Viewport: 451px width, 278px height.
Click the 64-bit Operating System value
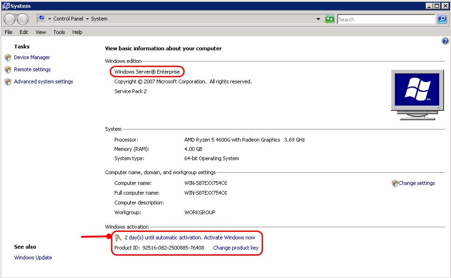coord(212,158)
